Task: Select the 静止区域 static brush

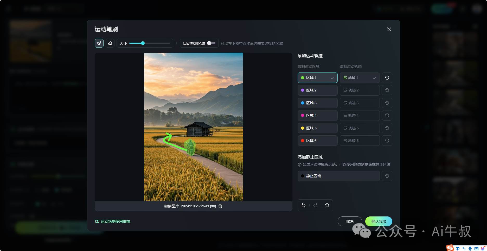Action: pyautogui.click(x=338, y=176)
